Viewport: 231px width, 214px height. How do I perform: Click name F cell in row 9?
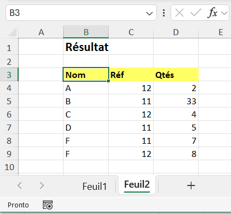tap(86, 154)
